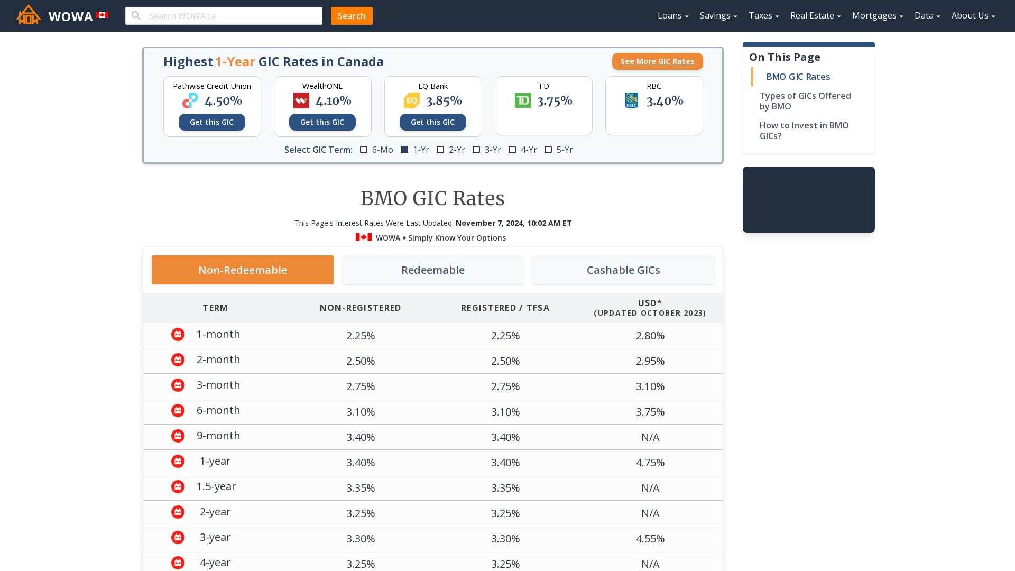
Task: Click the Pathwise Credit Union logo
Action: coord(190,100)
